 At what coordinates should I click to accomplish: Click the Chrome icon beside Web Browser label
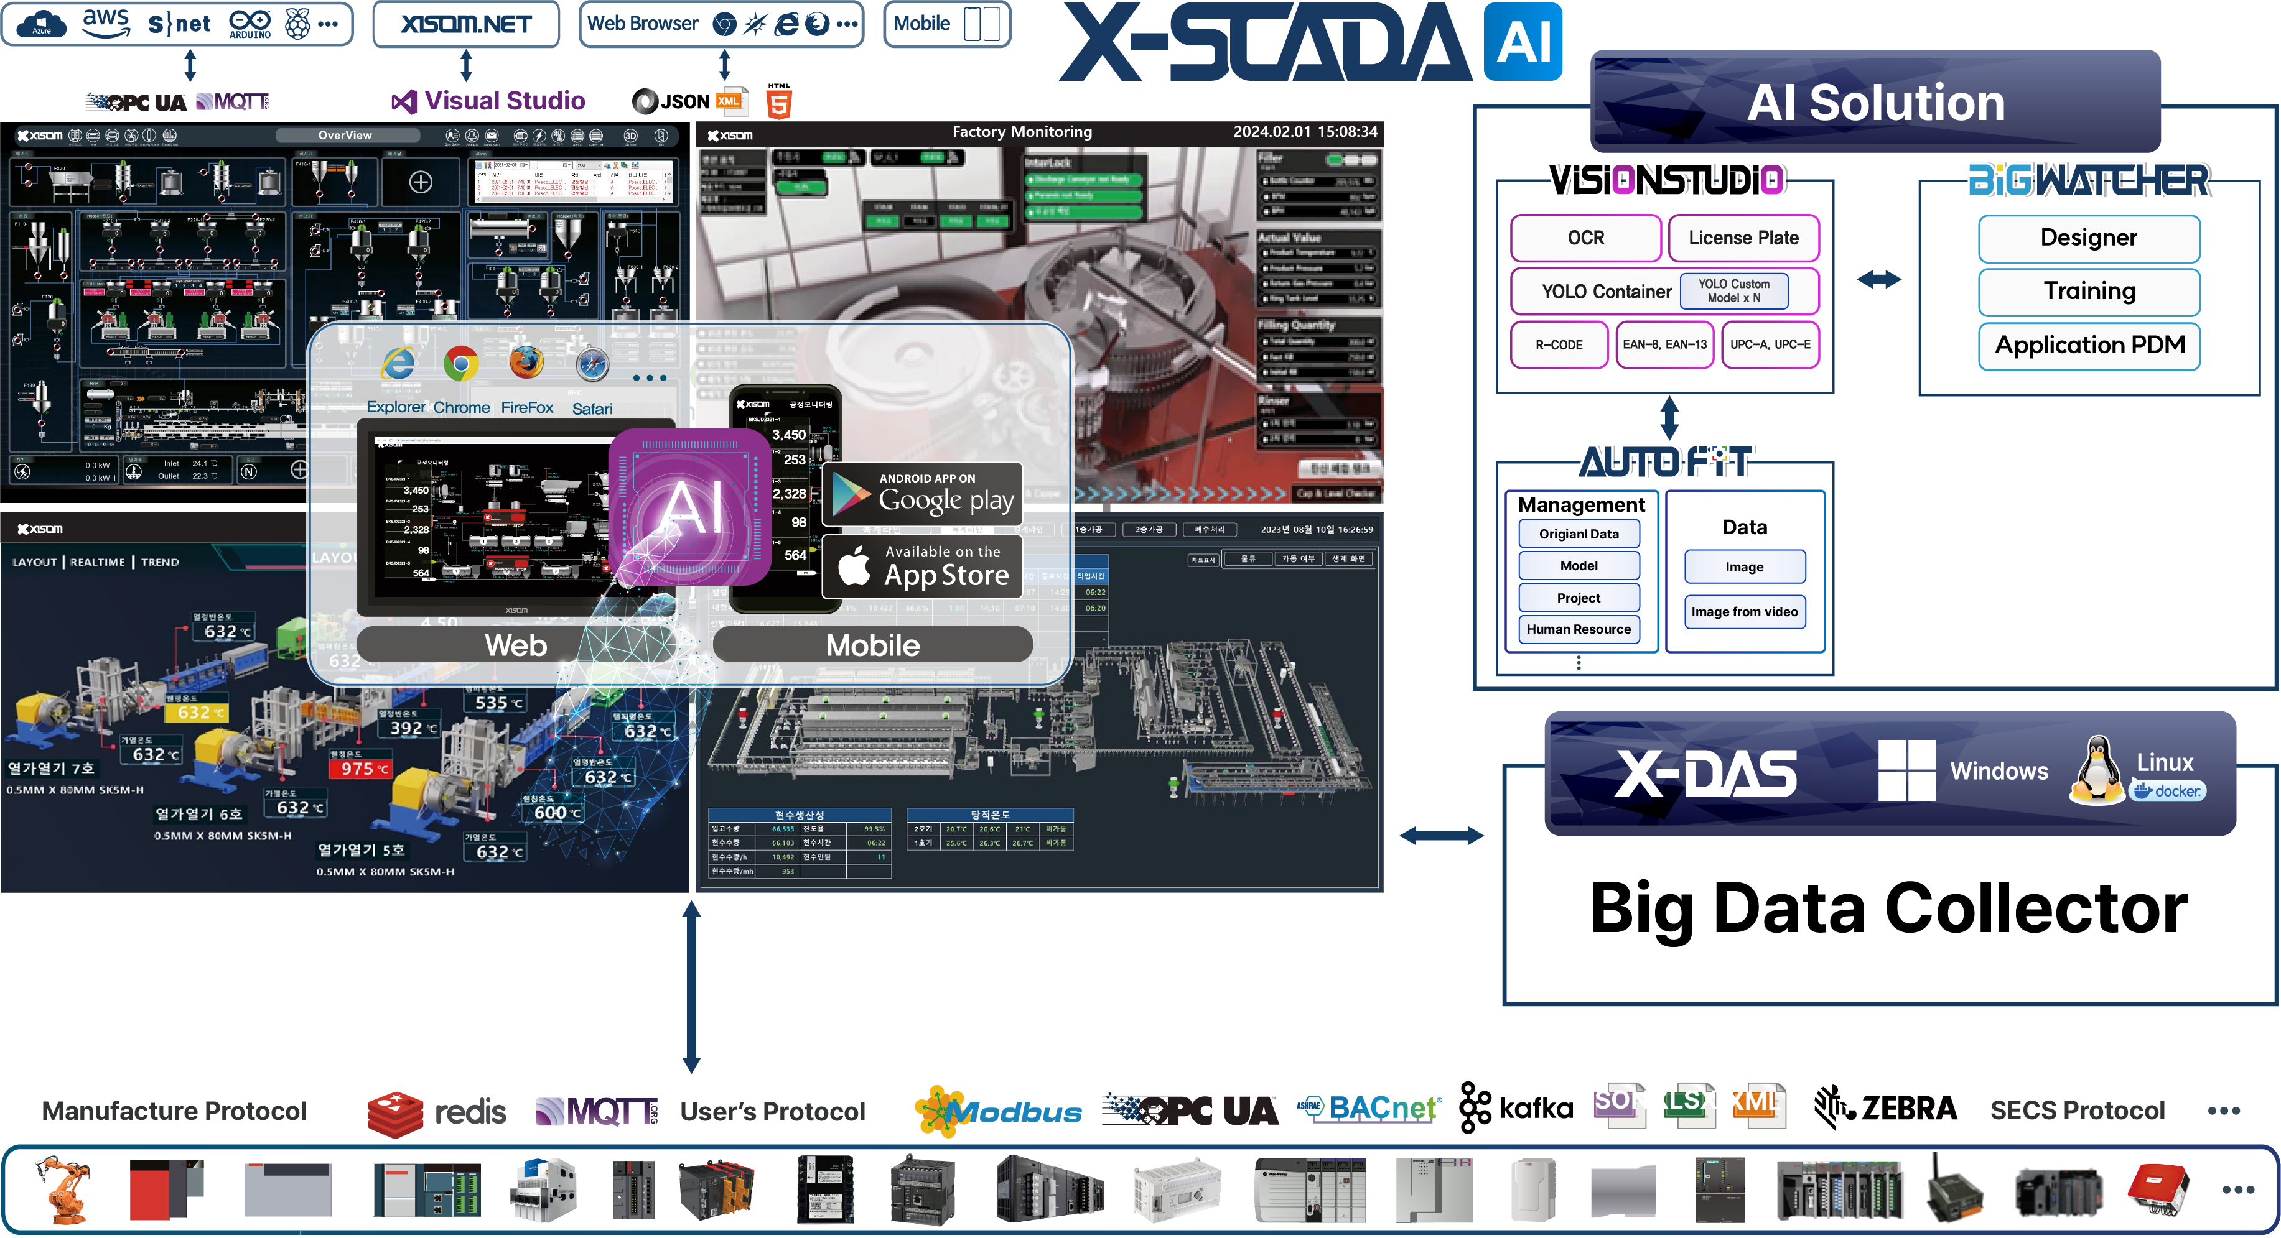[724, 24]
